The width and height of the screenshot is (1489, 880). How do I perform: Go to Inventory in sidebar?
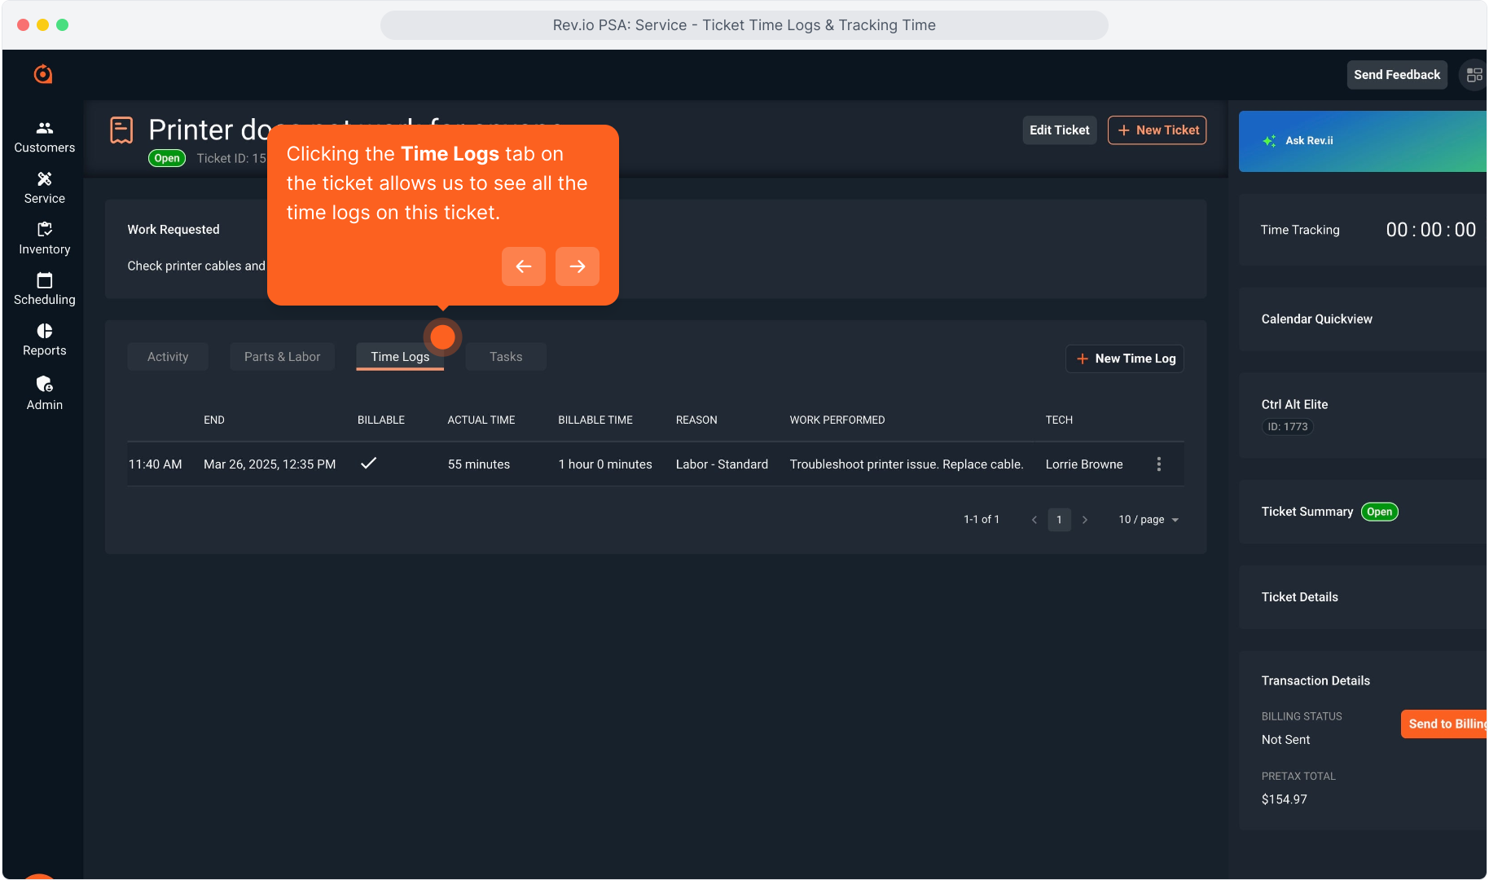[44, 239]
